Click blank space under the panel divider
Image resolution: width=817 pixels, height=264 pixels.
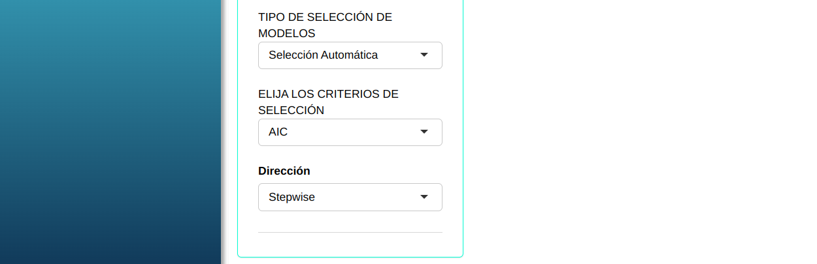(350, 244)
